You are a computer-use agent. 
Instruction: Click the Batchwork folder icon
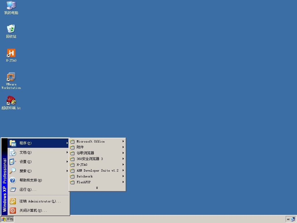click(72, 176)
